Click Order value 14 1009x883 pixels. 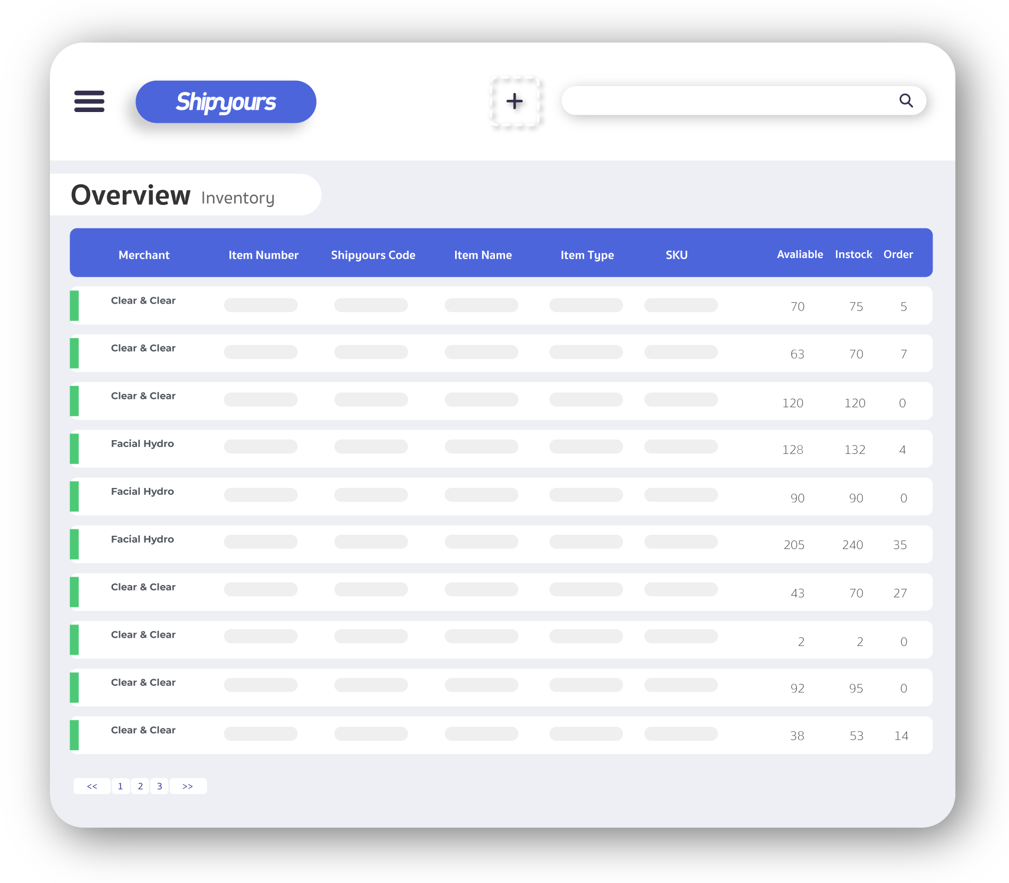(x=901, y=736)
